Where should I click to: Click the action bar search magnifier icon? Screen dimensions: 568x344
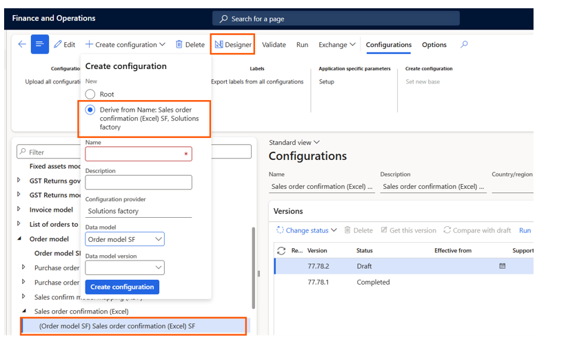(x=464, y=44)
